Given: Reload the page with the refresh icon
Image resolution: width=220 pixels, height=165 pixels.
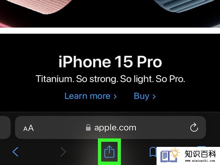Looking at the screenshot, I should (x=194, y=128).
